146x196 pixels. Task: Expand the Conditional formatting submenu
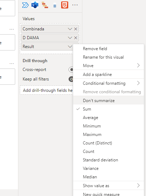tap(109, 83)
